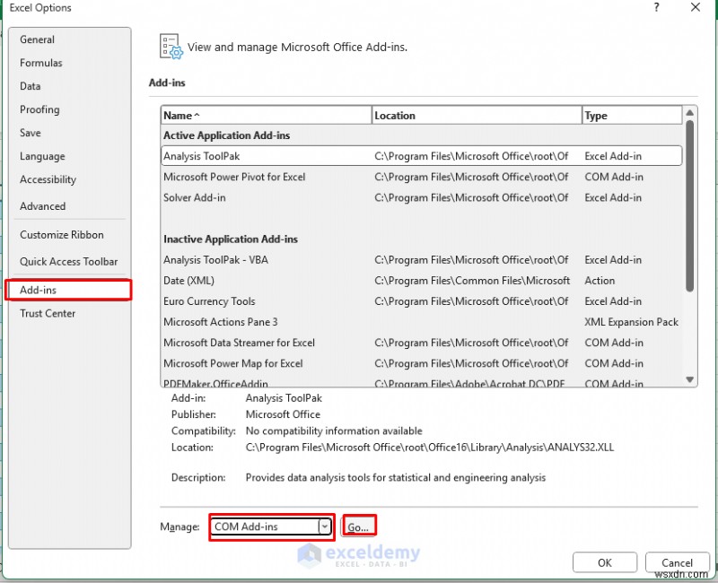The image size is (718, 583).
Task: Close the Excel Options dialog
Action: pyautogui.click(x=696, y=7)
